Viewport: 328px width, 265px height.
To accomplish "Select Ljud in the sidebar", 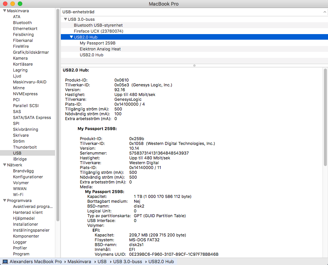I will pos(17,76).
